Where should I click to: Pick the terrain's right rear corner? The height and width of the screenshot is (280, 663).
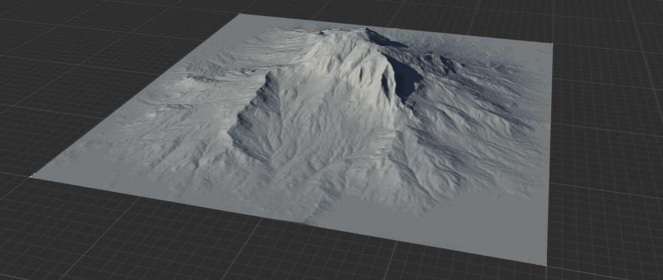click(x=552, y=44)
